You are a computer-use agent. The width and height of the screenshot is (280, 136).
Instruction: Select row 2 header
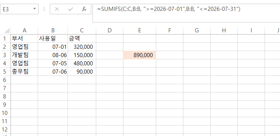[5, 47]
